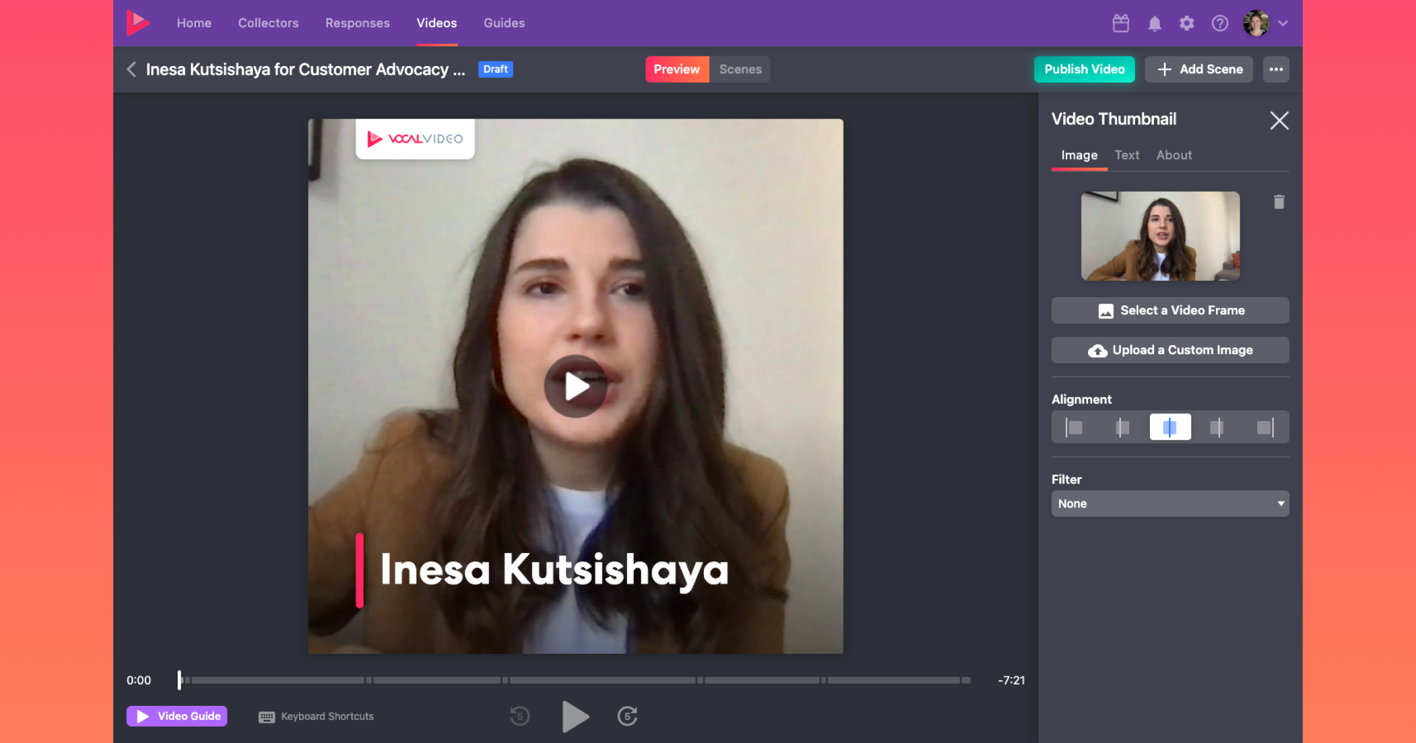Click Upload a Custom Image button

(1170, 350)
